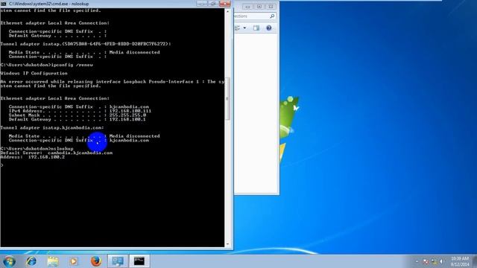
Task: Click the 'ipconfig /renew' command line text
Action: pyautogui.click(x=72, y=65)
